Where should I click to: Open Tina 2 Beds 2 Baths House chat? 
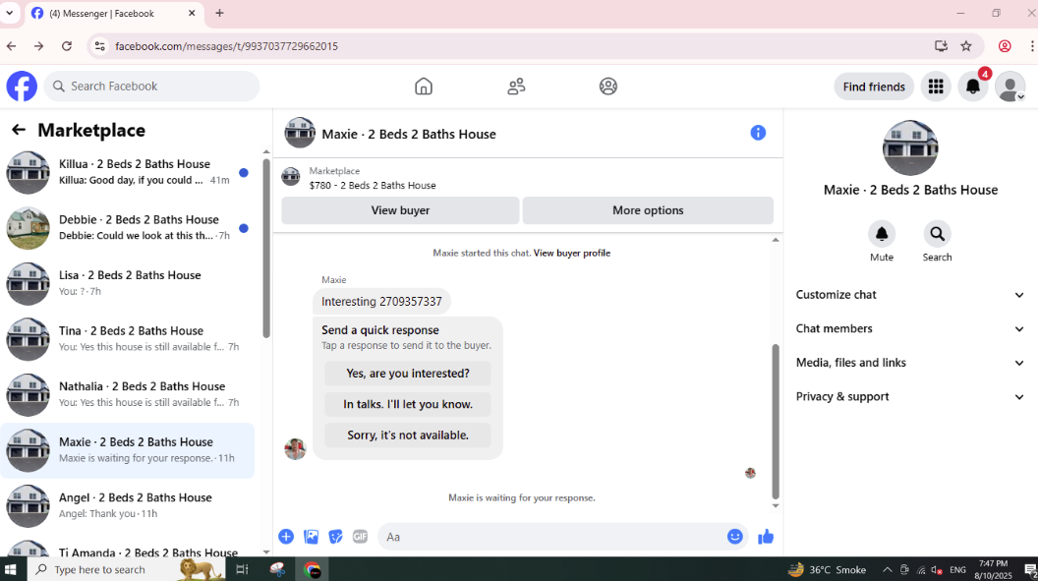128,339
